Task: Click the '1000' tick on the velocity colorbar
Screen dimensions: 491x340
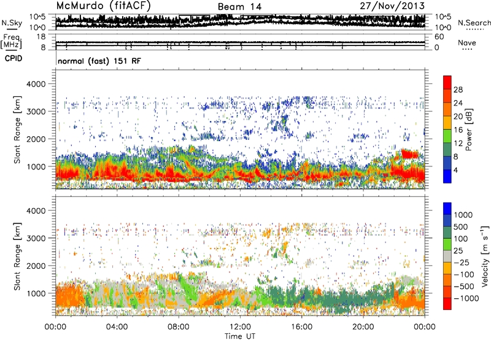Action: coord(463,215)
